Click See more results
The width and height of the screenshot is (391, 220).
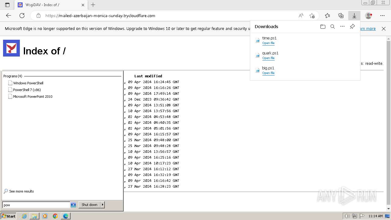coord(21,191)
